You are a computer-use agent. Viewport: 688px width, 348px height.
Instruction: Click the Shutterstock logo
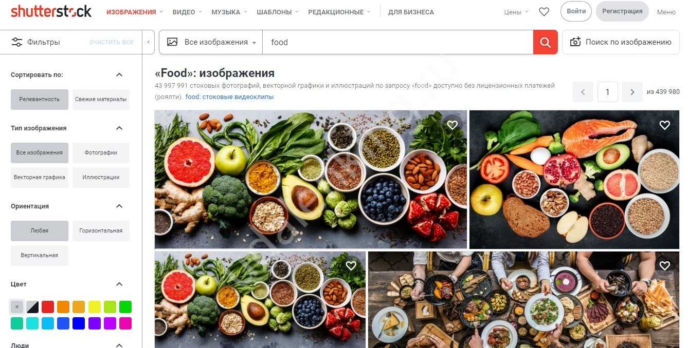click(51, 11)
